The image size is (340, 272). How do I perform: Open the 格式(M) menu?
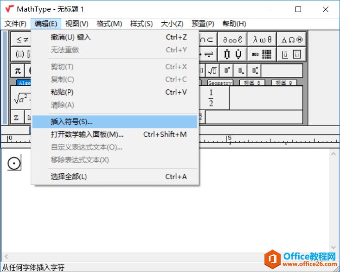coord(109,24)
